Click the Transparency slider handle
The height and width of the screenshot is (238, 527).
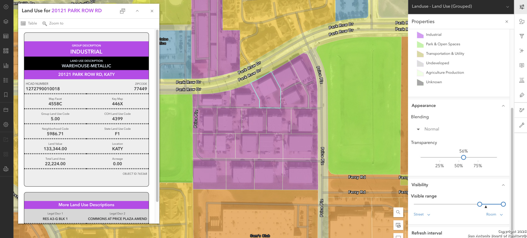pos(463,157)
